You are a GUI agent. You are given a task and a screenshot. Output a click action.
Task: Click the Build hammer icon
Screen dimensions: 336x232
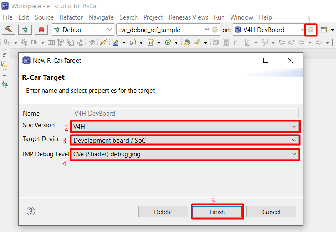point(9,30)
